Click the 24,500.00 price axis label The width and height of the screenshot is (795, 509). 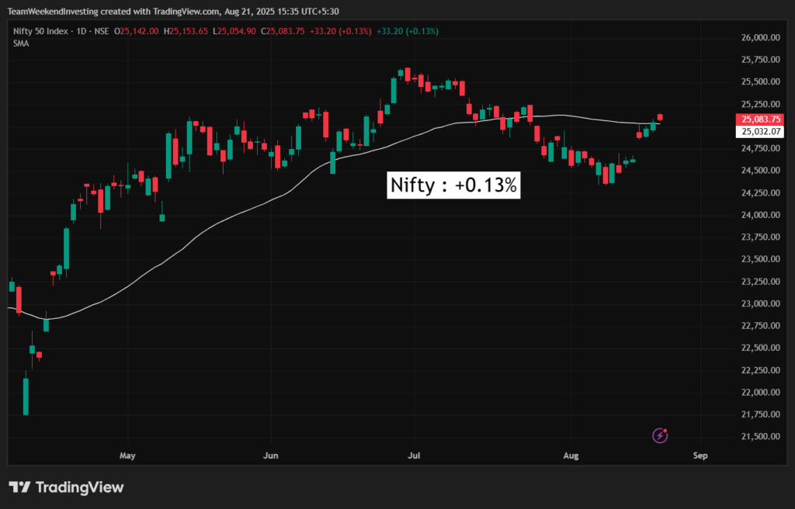[x=761, y=171]
